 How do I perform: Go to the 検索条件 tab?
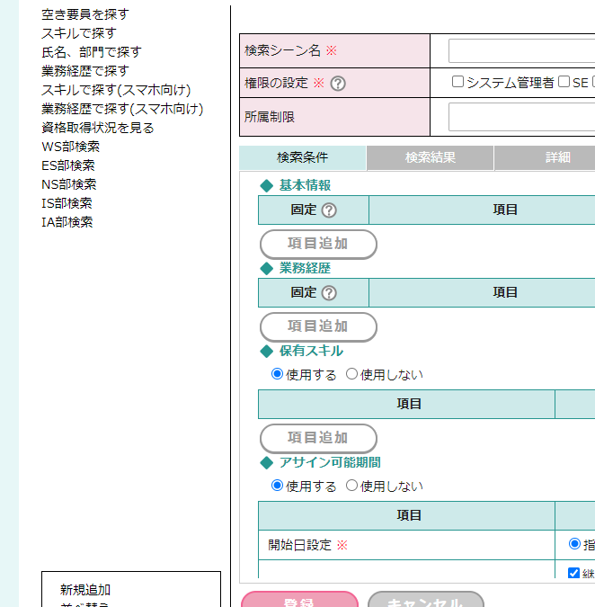click(303, 158)
